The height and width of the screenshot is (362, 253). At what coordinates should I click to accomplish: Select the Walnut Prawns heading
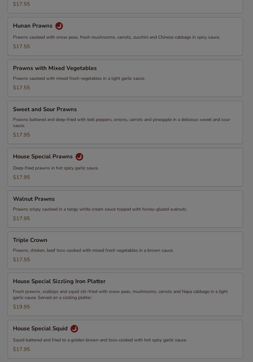tap(34, 199)
